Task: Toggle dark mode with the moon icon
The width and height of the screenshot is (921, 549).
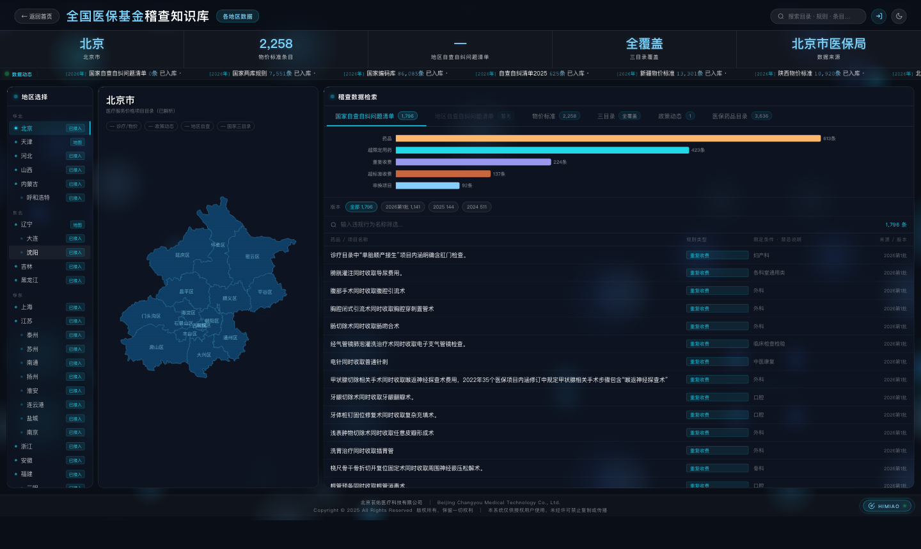Action: (899, 16)
